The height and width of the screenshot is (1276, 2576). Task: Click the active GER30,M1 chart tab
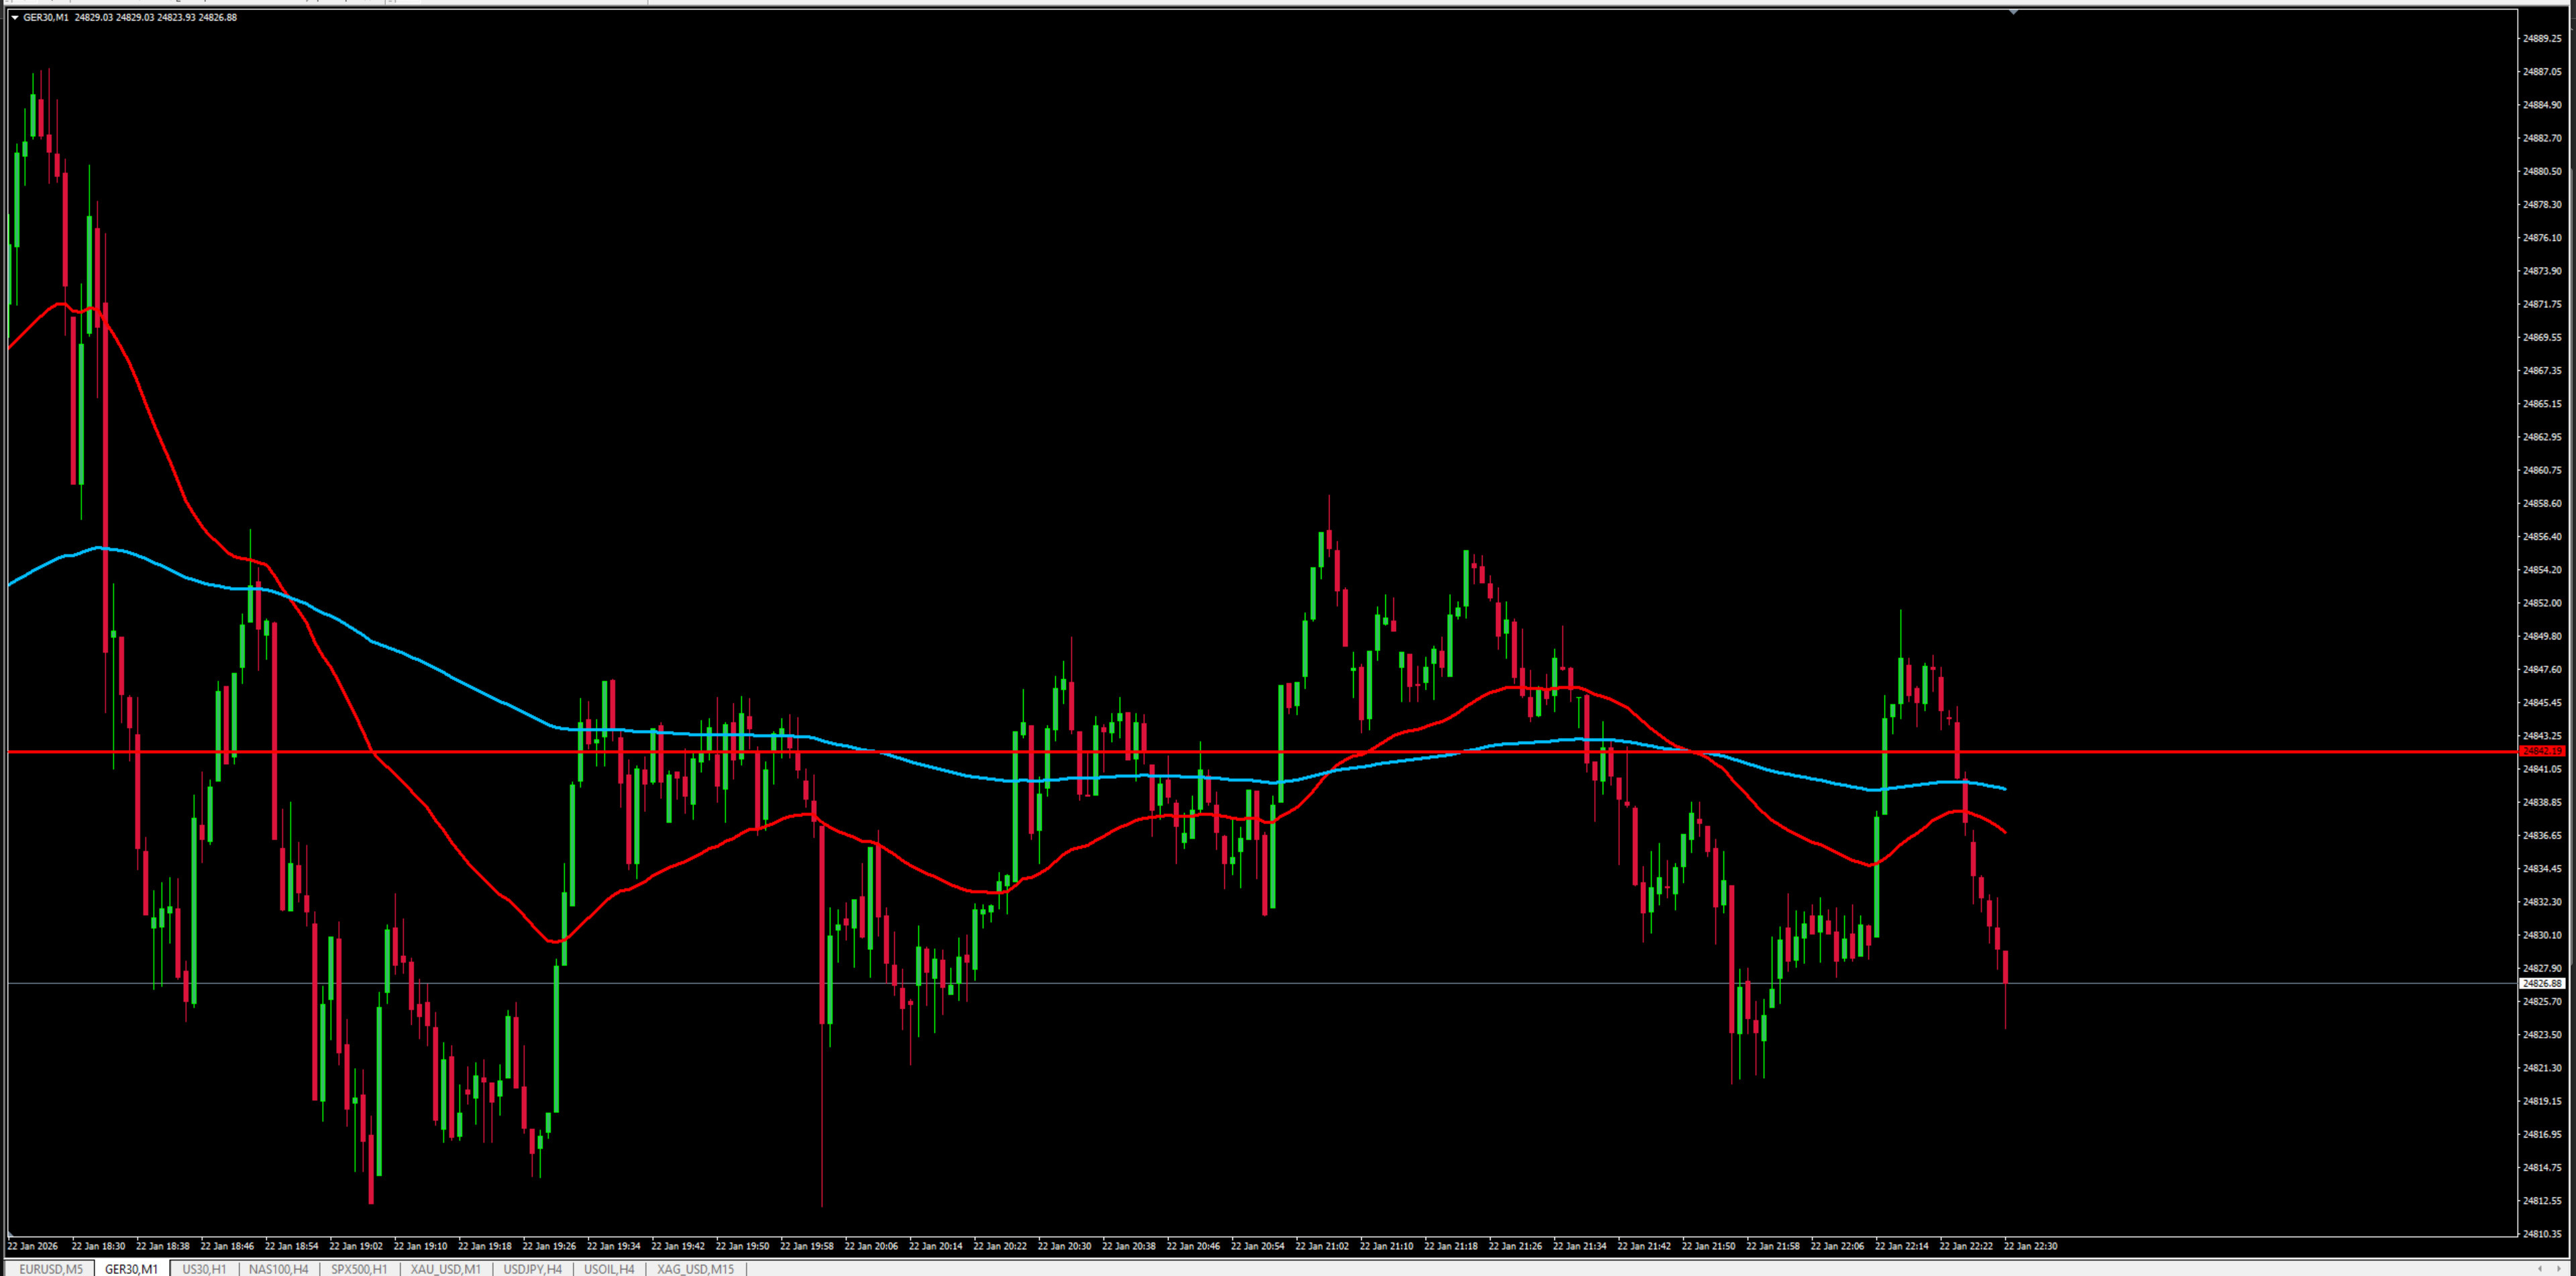[131, 1269]
